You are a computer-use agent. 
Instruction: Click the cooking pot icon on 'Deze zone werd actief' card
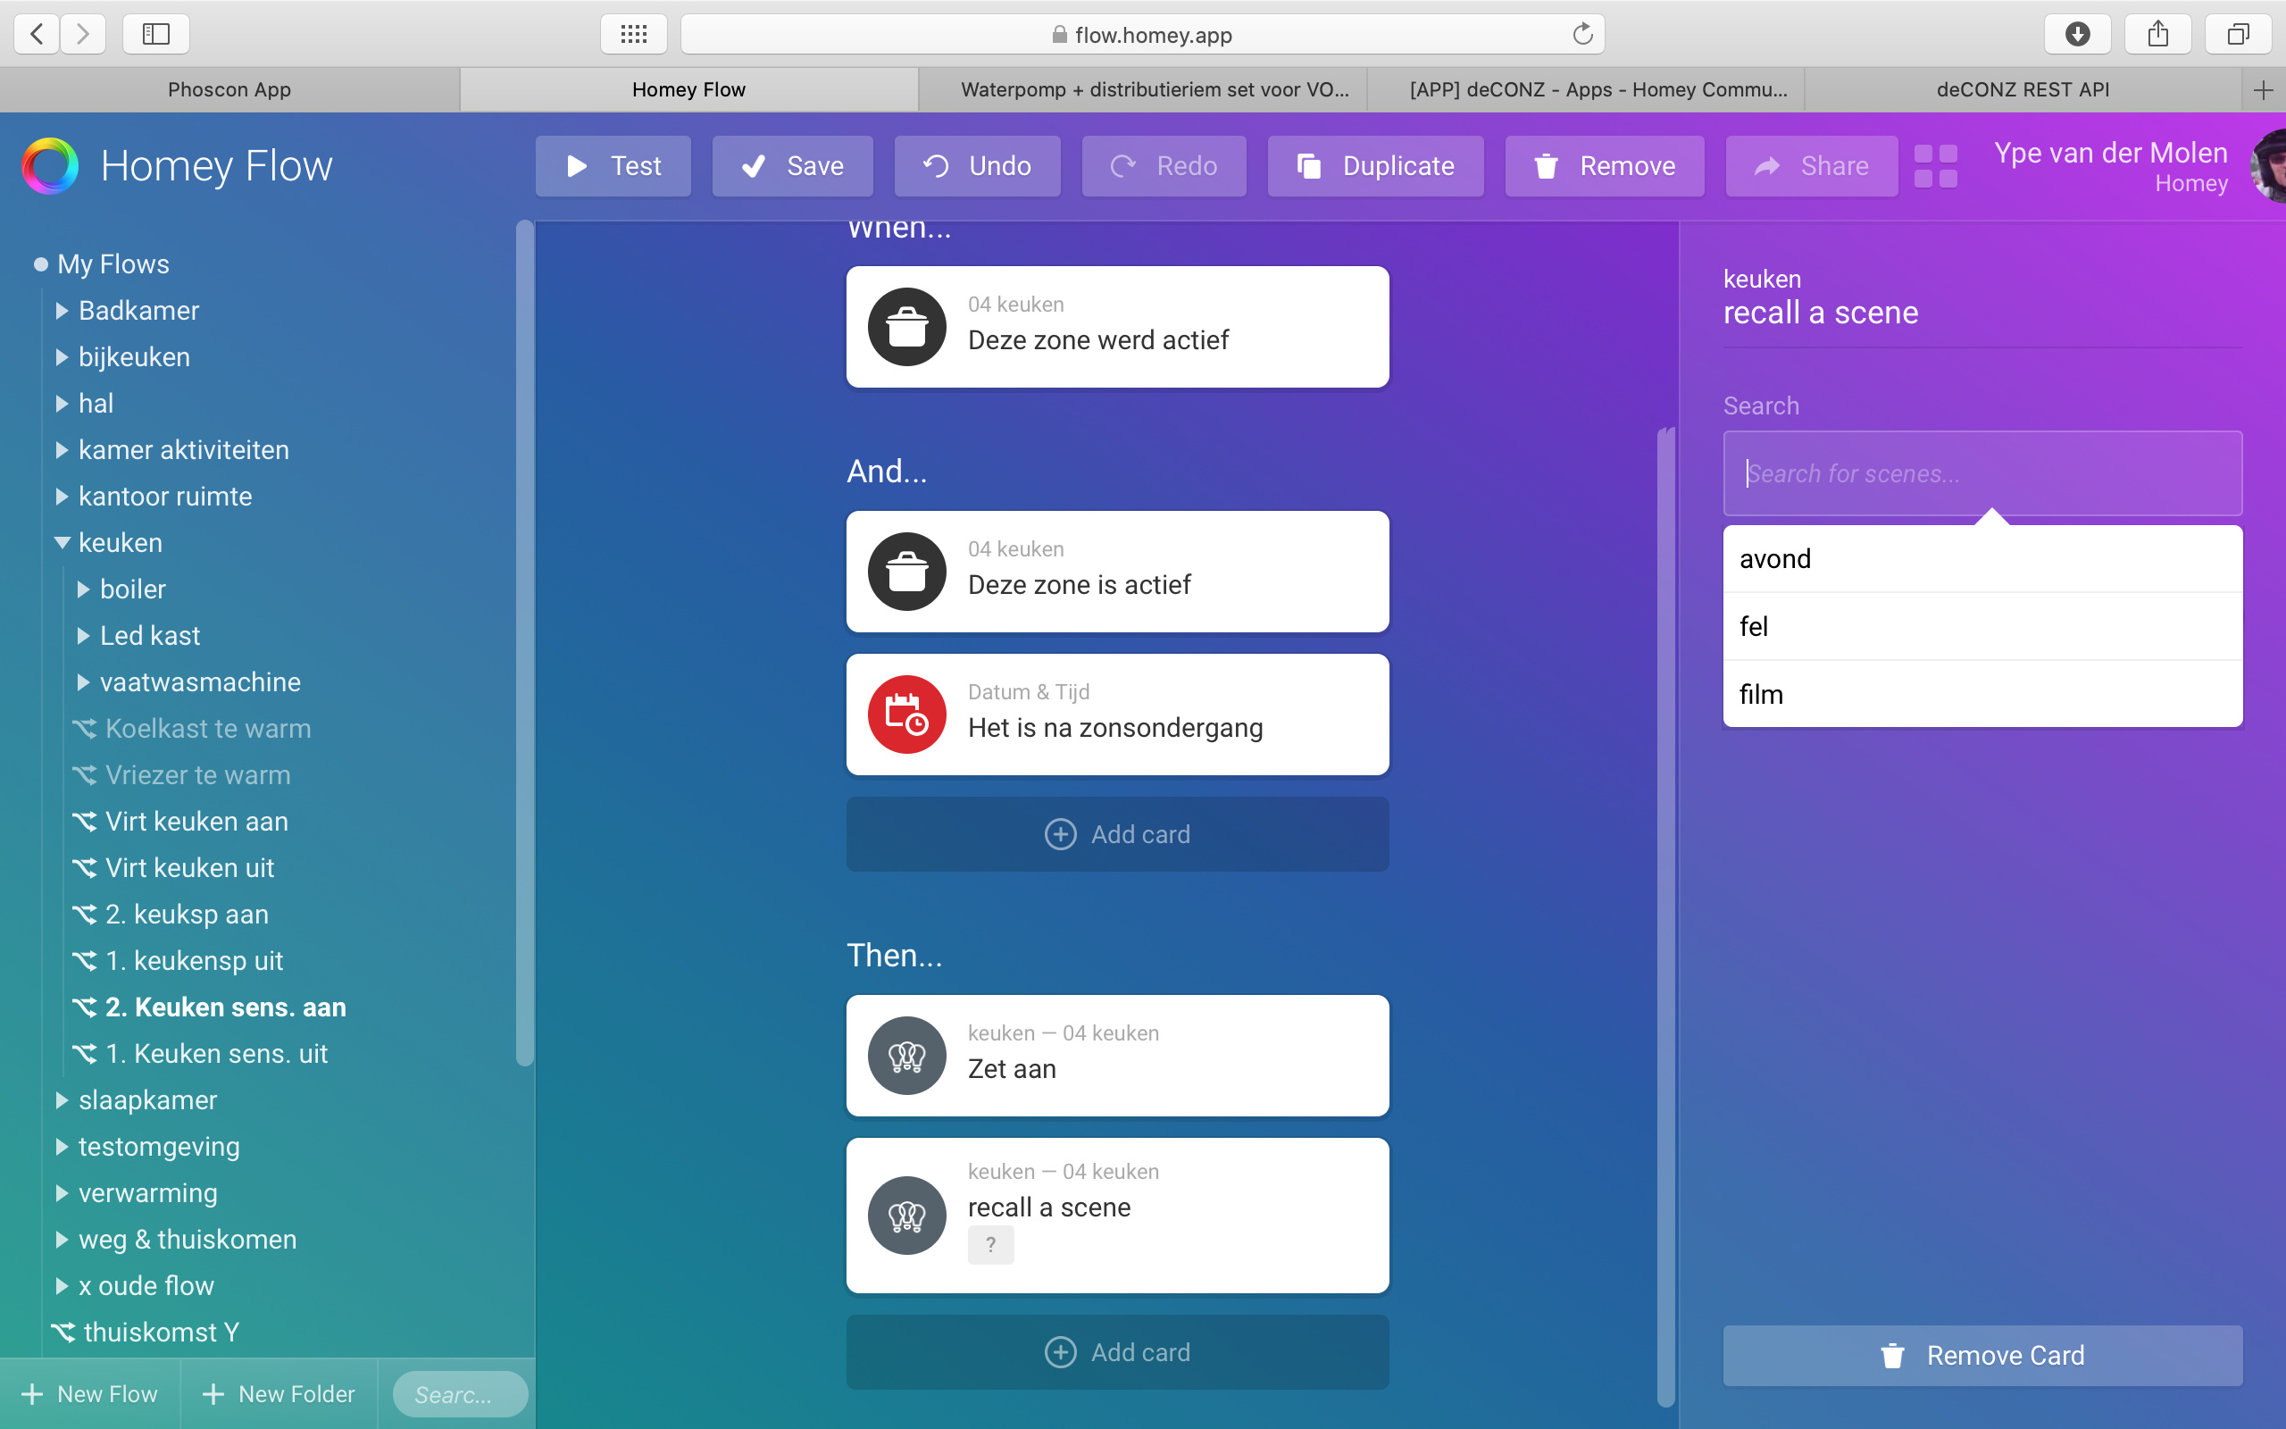pyautogui.click(x=907, y=327)
